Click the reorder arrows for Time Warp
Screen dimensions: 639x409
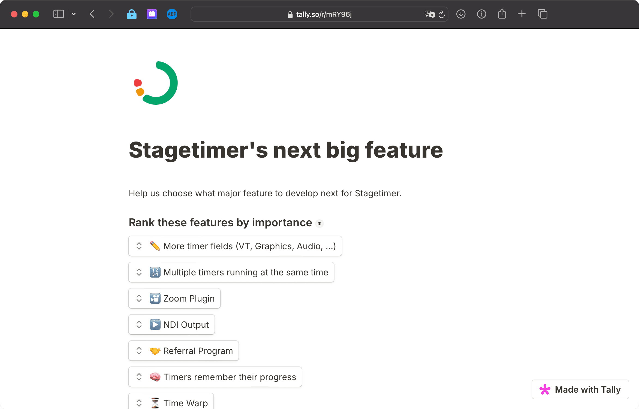tap(139, 403)
